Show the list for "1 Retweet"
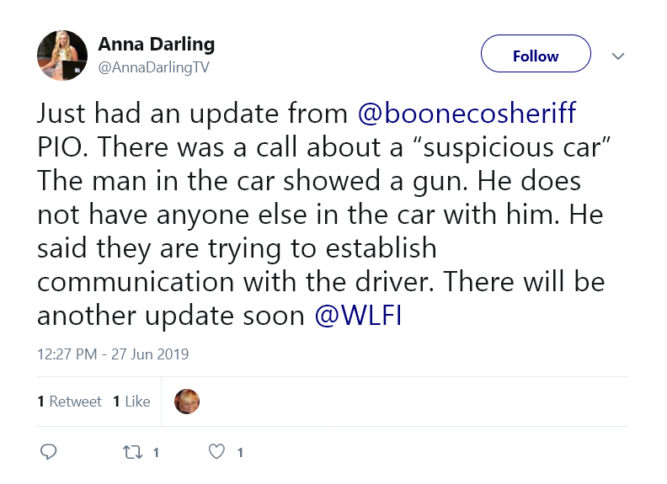Screen dimensions: 667x484 click(69, 402)
